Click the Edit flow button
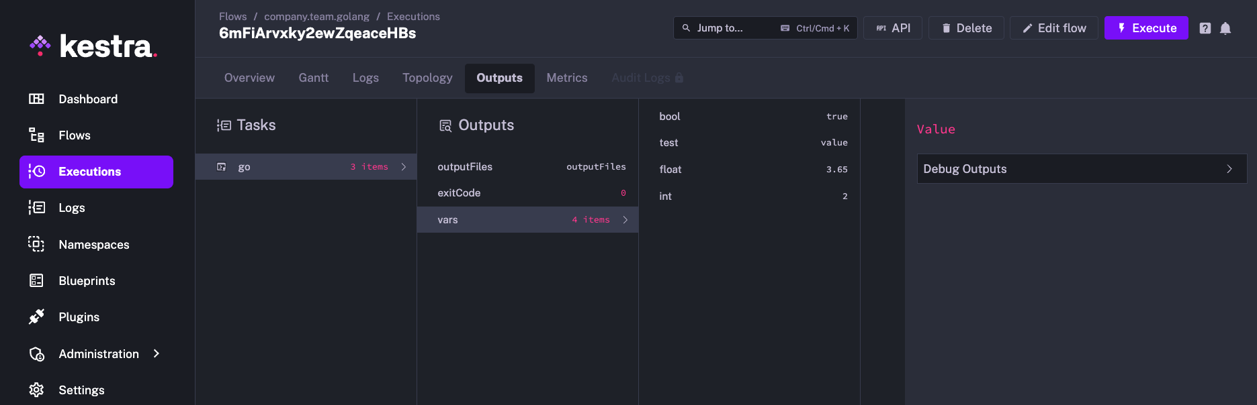 point(1053,28)
